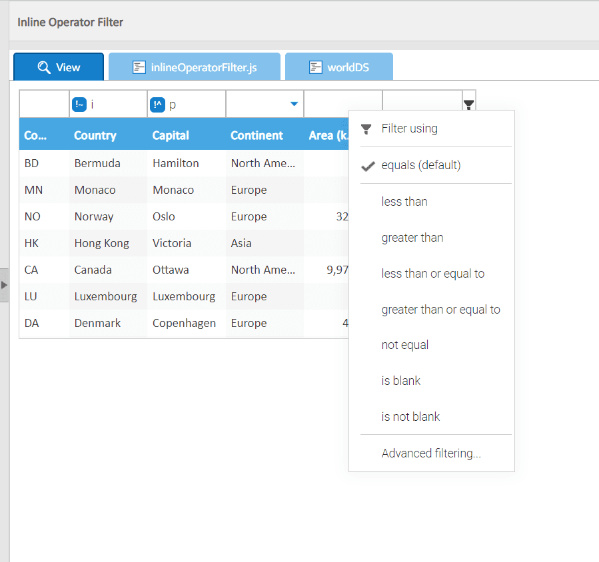Open the worldDS tab

click(x=339, y=67)
